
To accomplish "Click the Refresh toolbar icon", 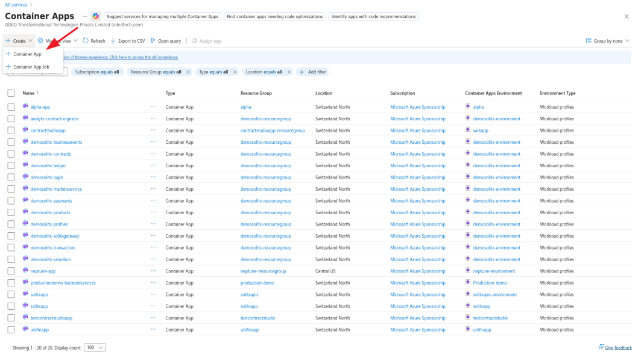I will pyautogui.click(x=86, y=40).
